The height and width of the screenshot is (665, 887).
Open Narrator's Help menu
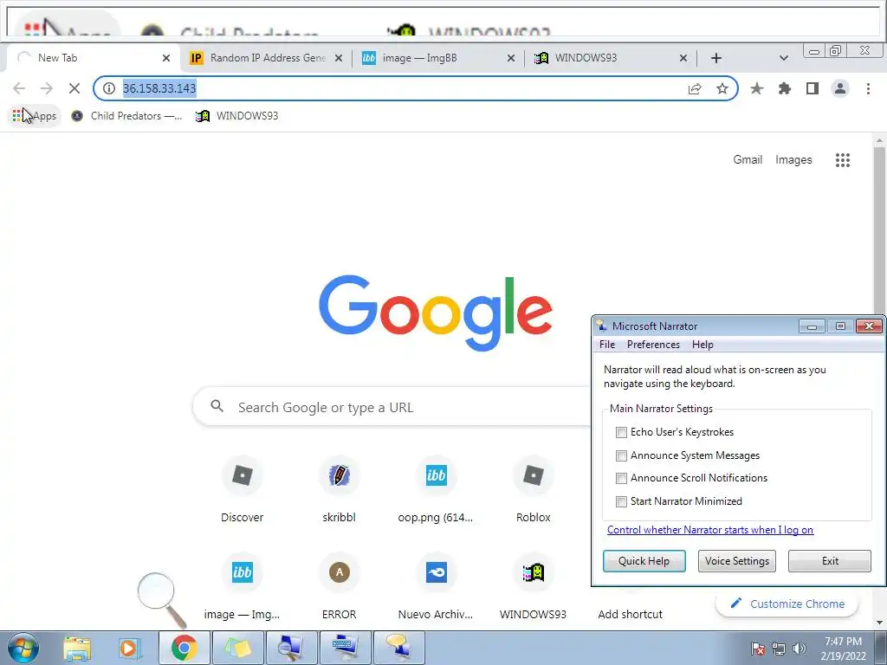click(x=702, y=345)
